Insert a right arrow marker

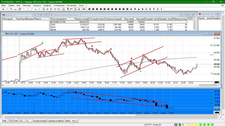[143, 9]
